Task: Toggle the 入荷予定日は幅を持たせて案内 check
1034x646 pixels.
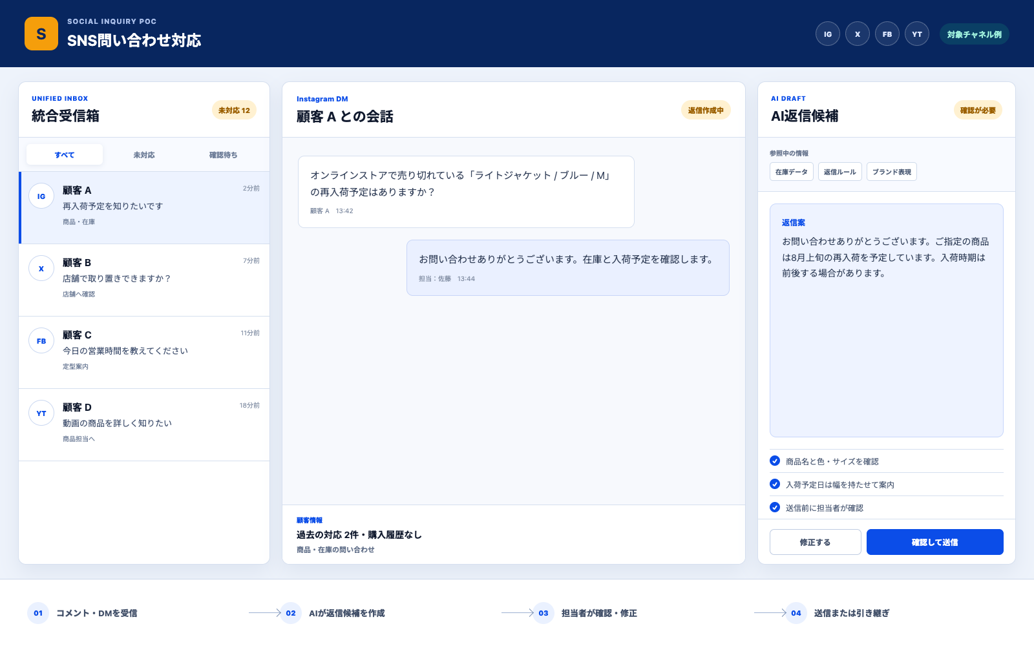Action: pos(775,484)
